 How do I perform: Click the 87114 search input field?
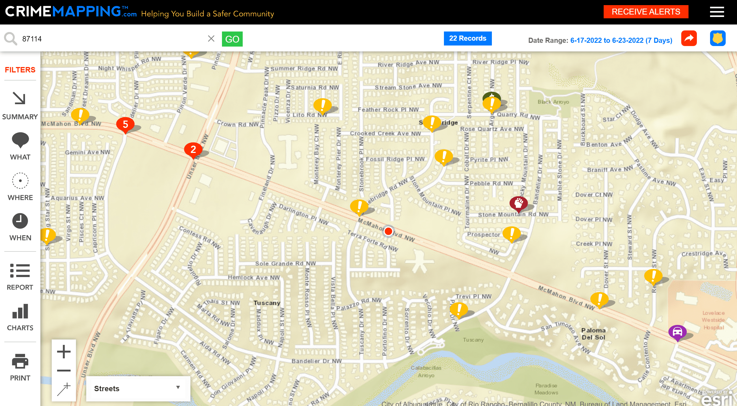pos(112,39)
